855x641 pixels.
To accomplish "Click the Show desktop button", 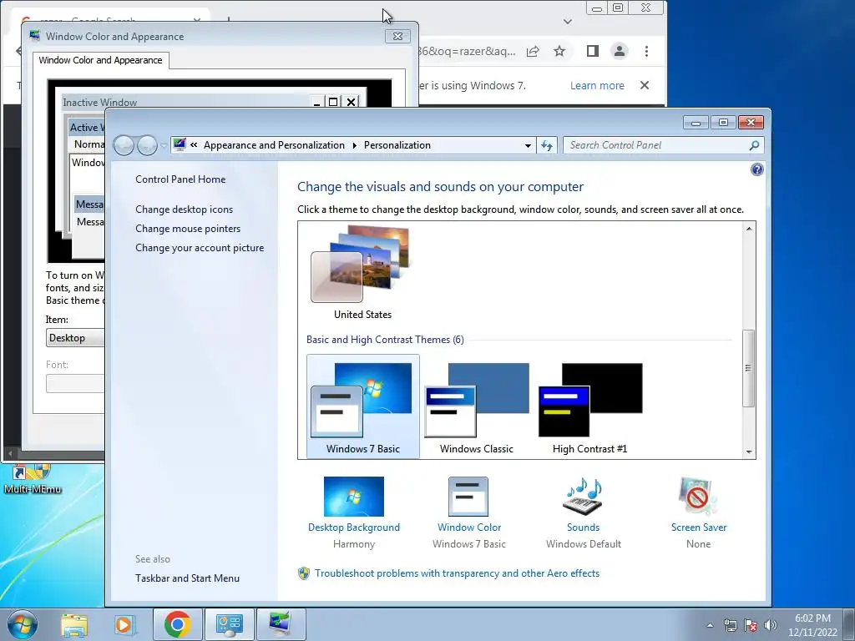I will tap(849, 624).
